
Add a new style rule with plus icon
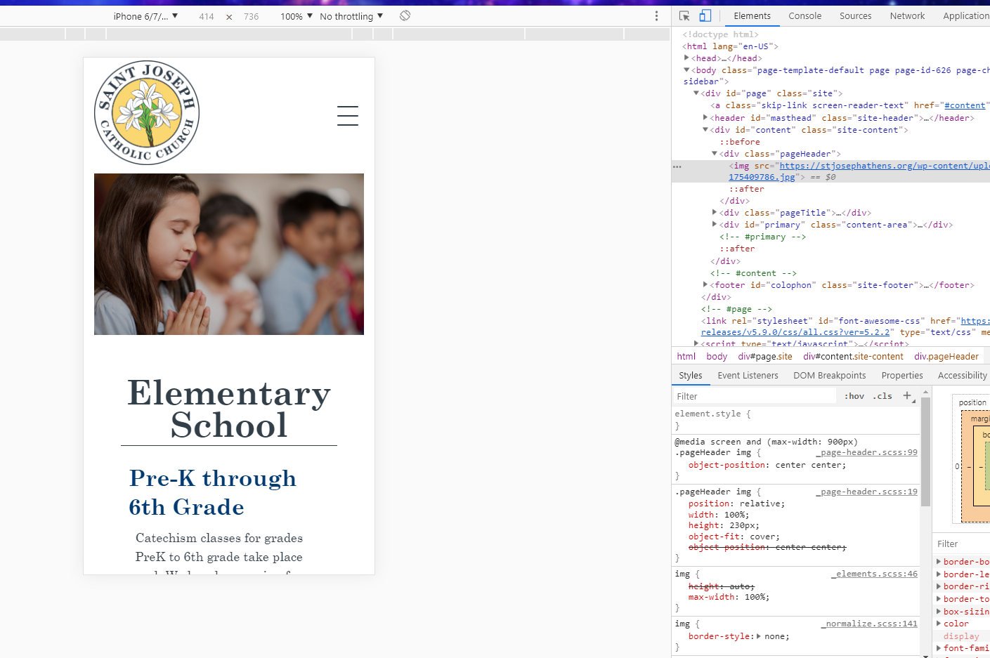(907, 396)
